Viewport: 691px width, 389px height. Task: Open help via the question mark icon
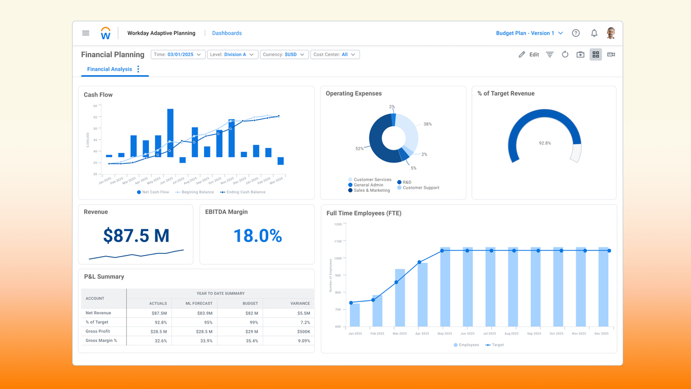tap(575, 33)
